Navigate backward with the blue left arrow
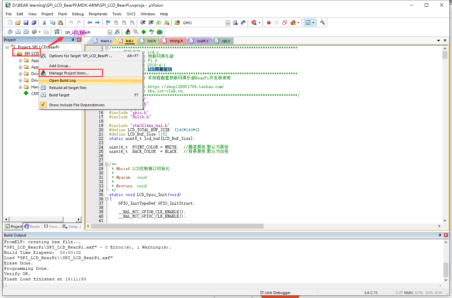 tap(90, 23)
